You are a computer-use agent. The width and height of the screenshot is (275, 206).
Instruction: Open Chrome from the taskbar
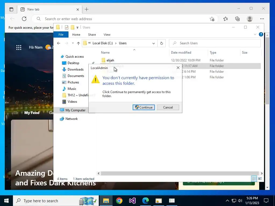[x=119, y=201]
